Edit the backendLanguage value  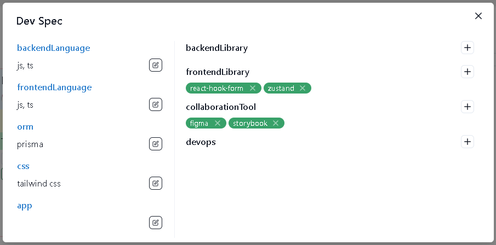click(156, 66)
